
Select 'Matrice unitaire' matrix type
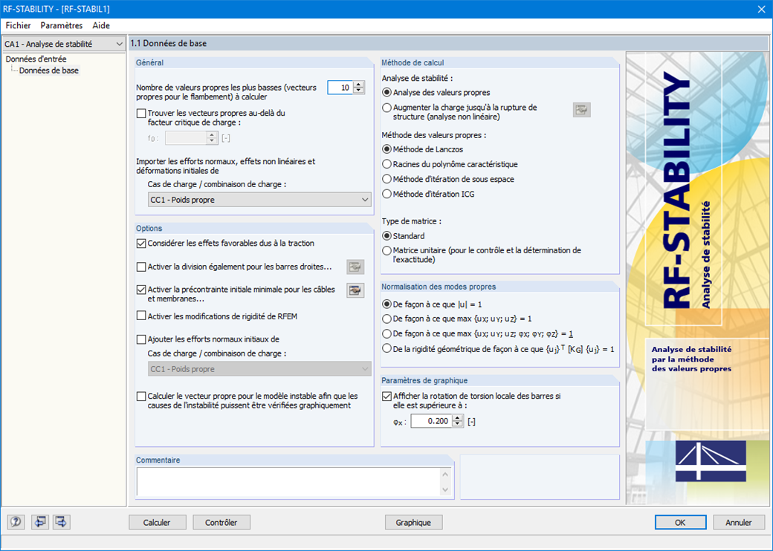click(x=387, y=251)
